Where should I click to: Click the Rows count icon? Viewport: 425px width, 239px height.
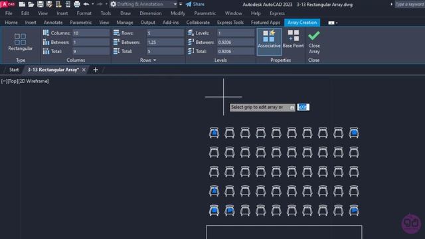pyautogui.click(x=117, y=33)
